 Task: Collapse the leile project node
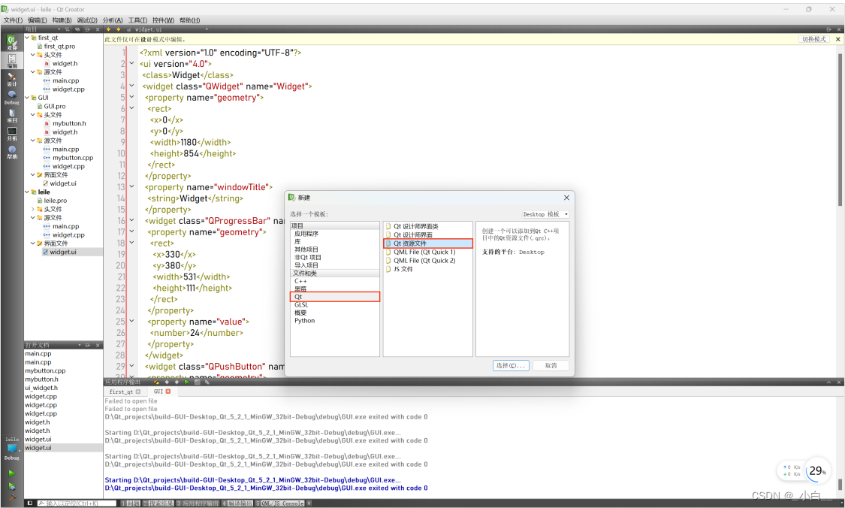pos(27,192)
